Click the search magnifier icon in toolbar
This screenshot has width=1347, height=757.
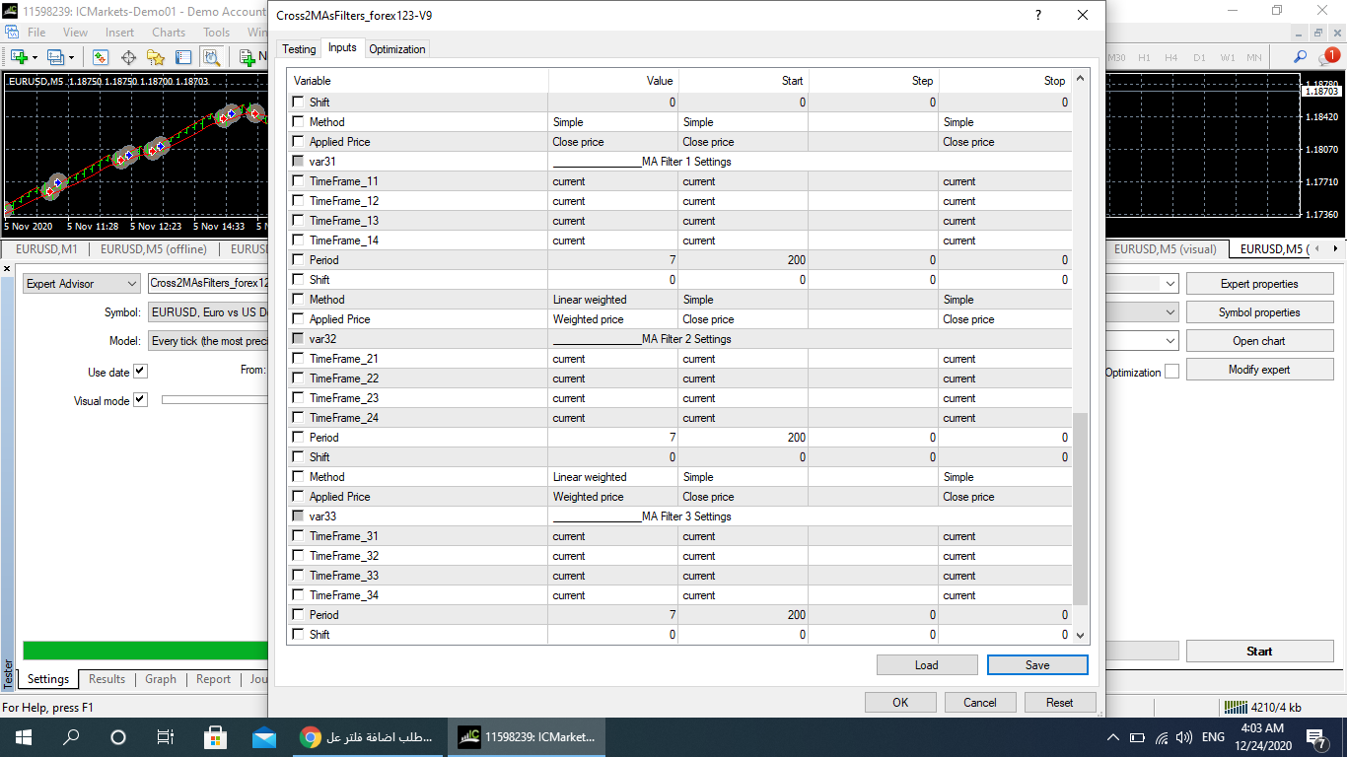[1301, 57]
